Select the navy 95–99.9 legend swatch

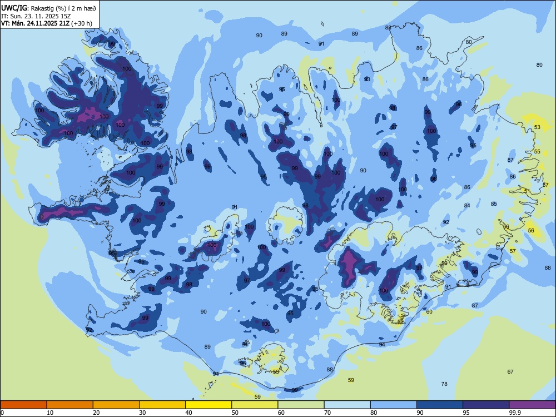[486, 405]
